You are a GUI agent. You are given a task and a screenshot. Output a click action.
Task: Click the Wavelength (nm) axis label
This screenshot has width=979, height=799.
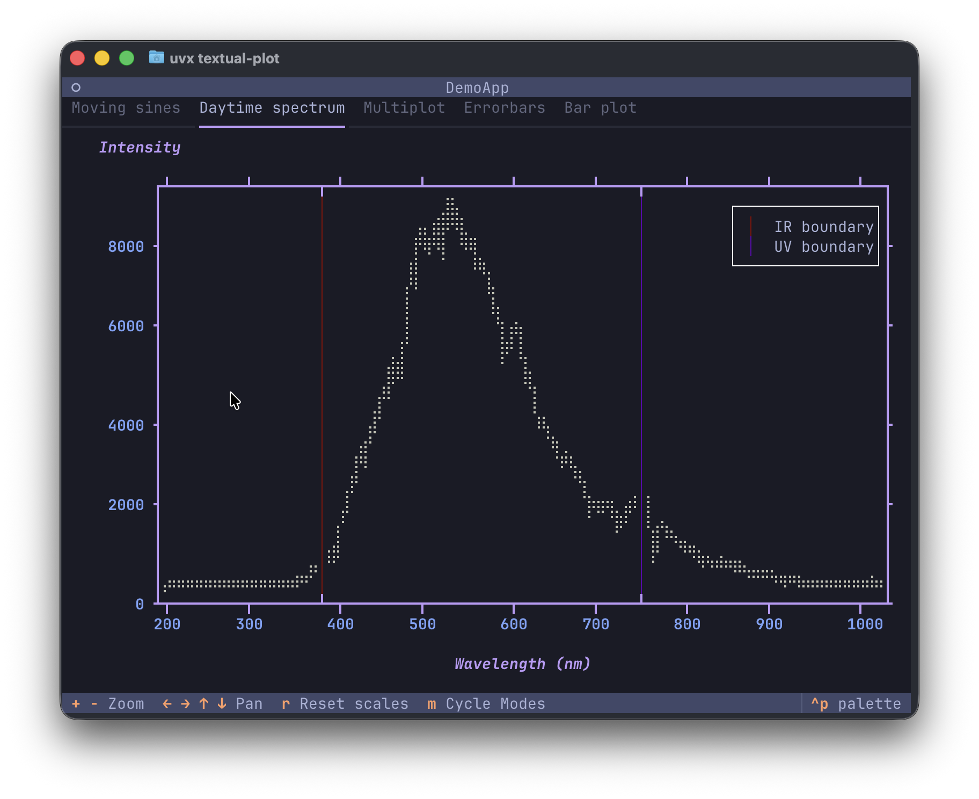tap(522, 664)
